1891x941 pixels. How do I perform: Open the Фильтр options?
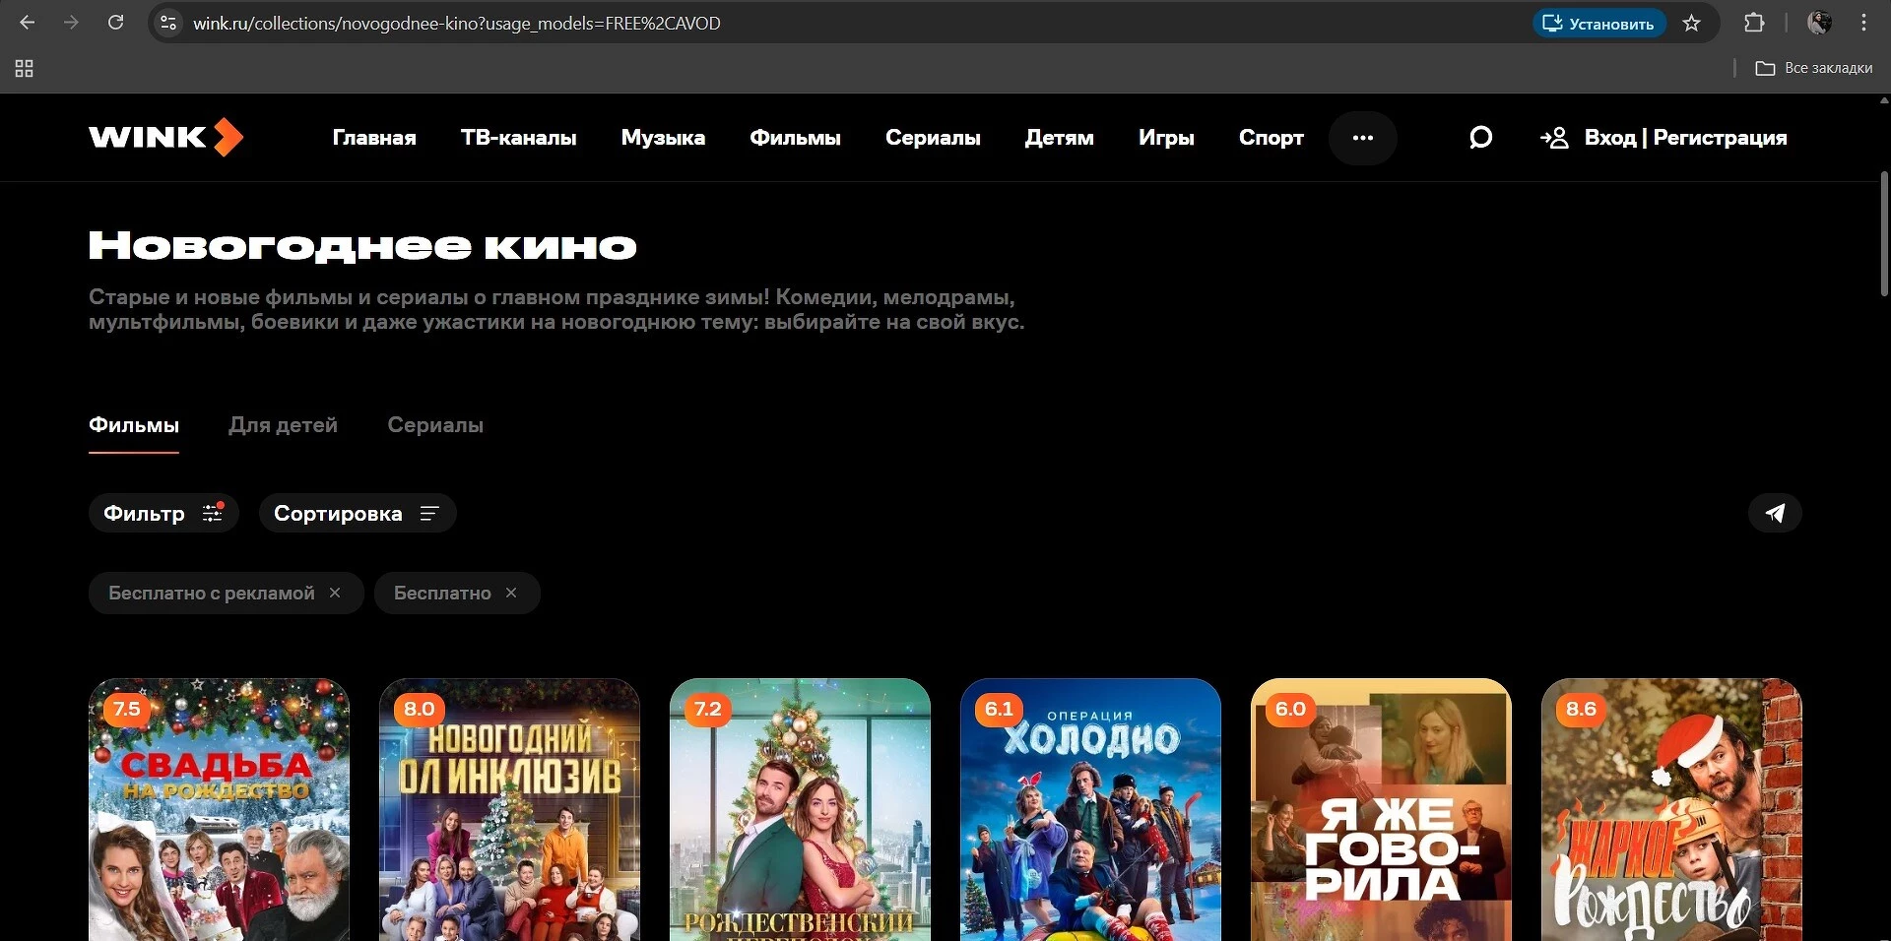point(163,513)
